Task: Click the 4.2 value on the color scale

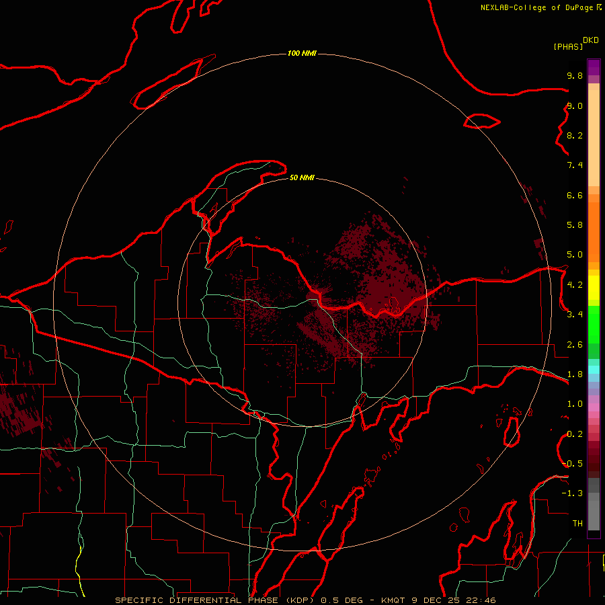Action: point(575,285)
